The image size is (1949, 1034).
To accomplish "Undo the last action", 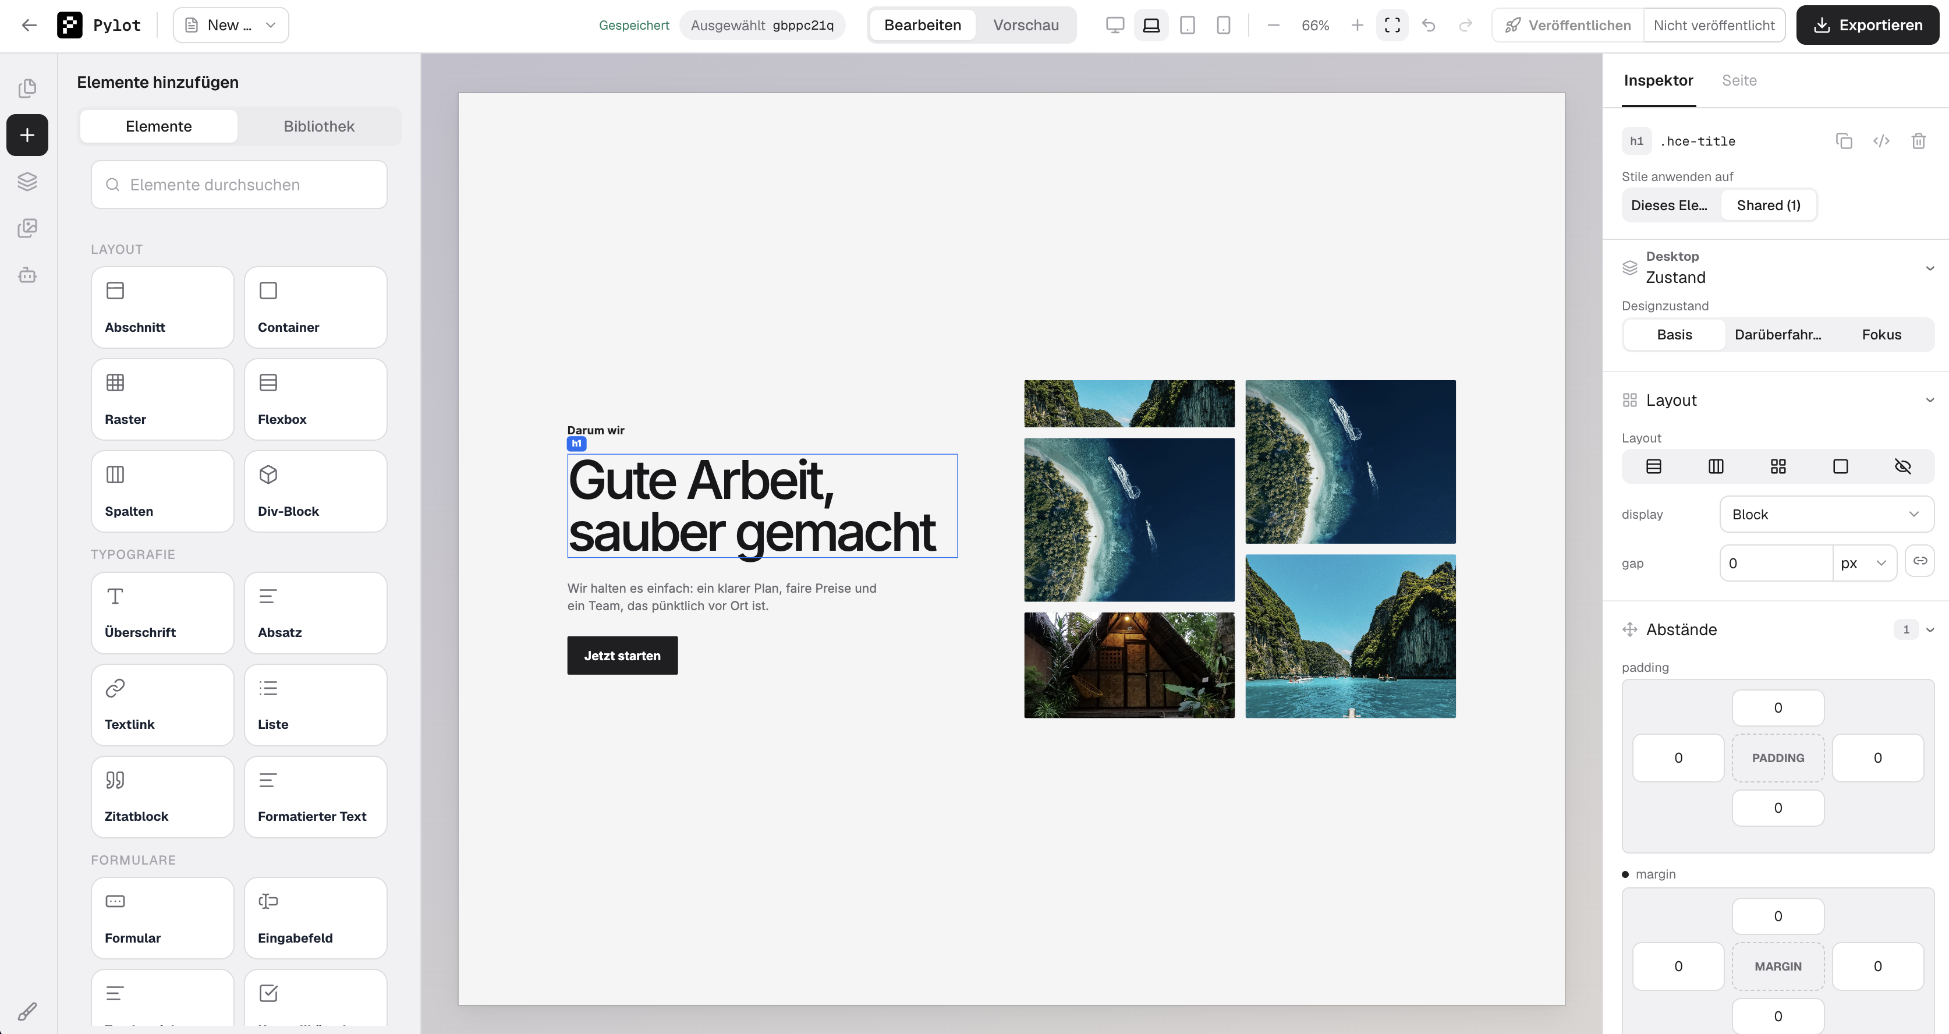I will (x=1429, y=25).
